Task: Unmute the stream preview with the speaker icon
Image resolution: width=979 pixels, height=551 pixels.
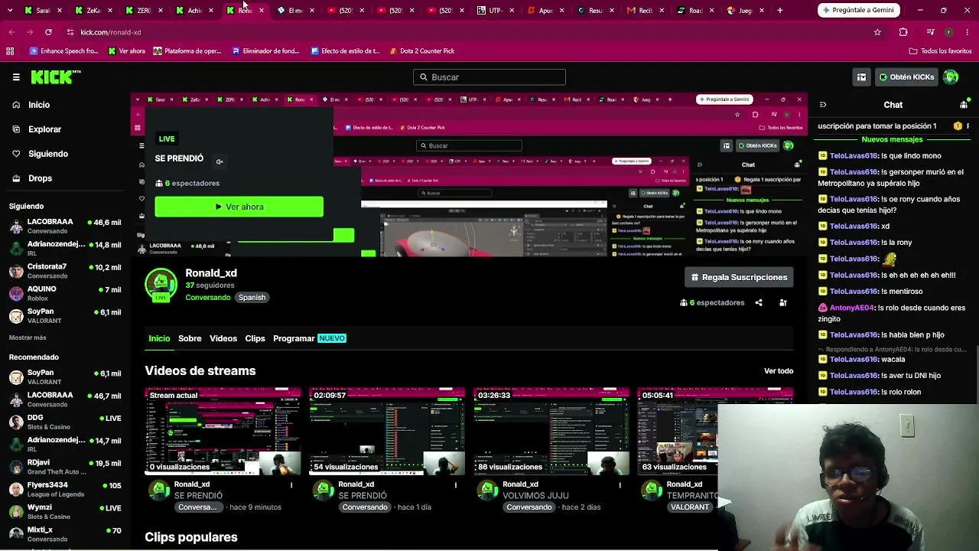Action: pyautogui.click(x=220, y=161)
